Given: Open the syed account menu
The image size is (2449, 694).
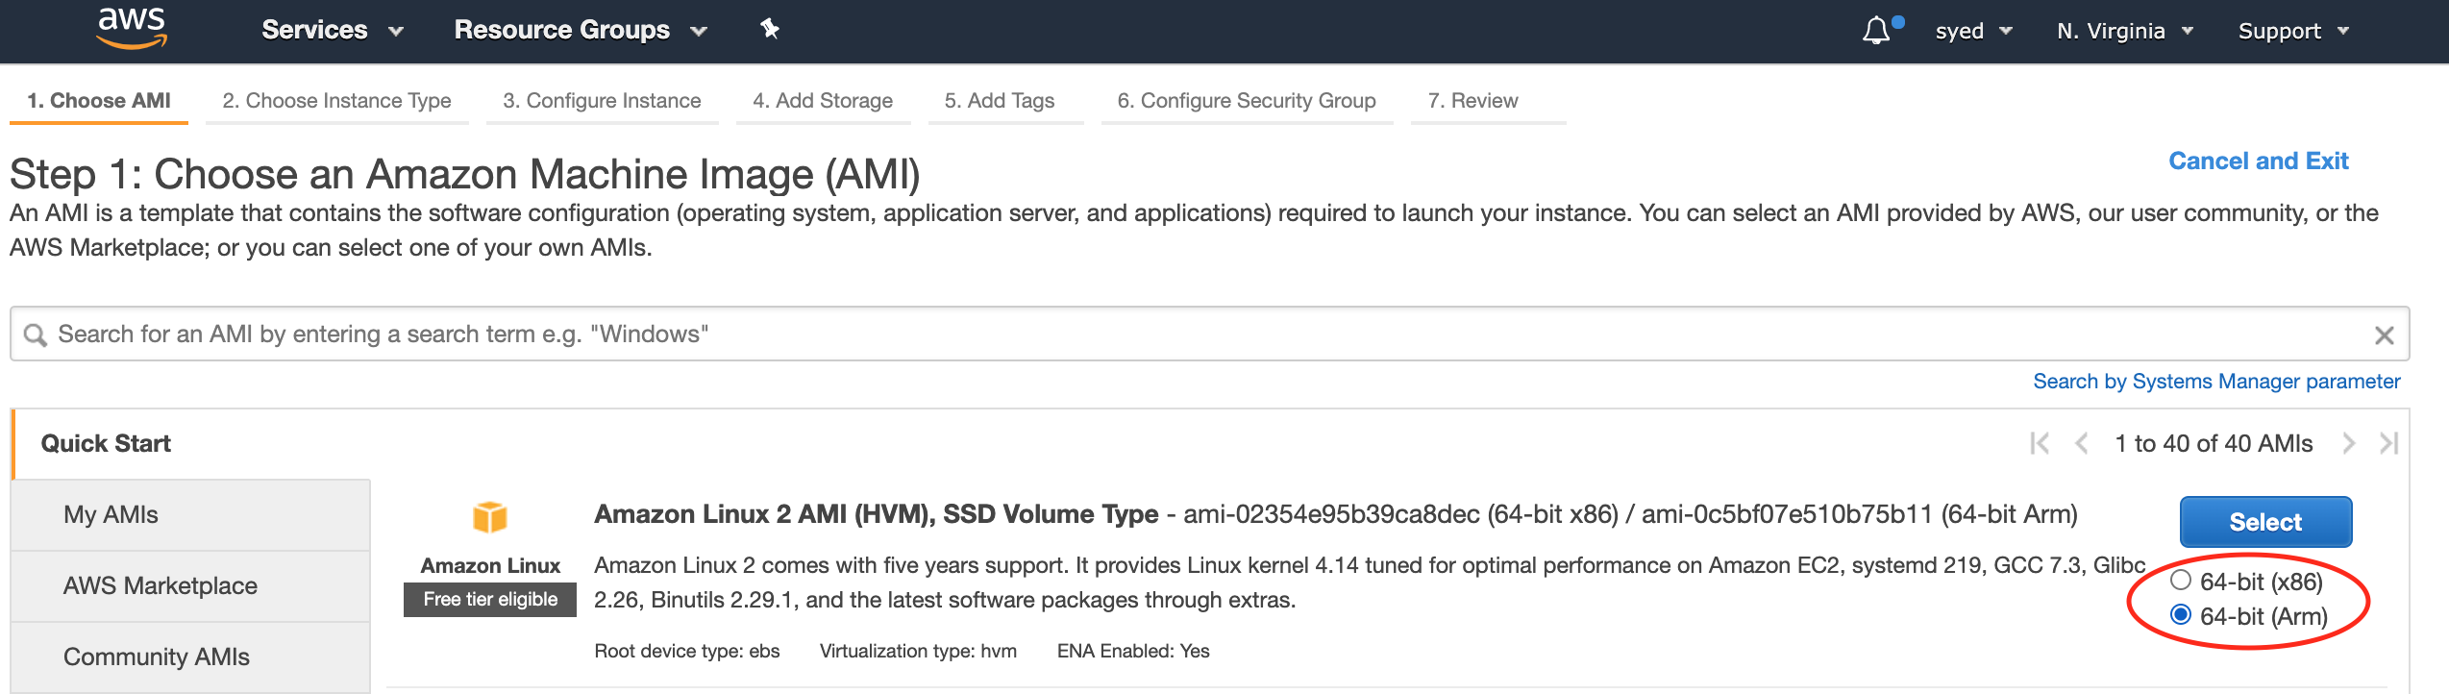Looking at the screenshot, I should tap(1973, 31).
